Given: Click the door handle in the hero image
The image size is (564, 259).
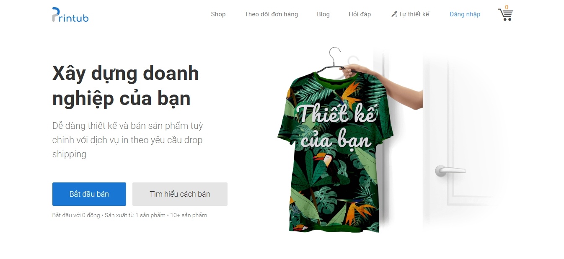Looking at the screenshot, I should click(x=450, y=170).
